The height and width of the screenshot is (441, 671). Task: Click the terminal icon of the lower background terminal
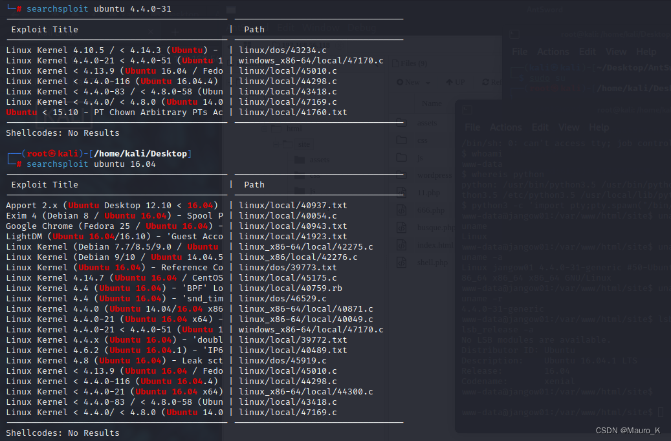467,110
